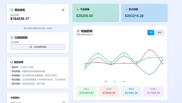Switch chart range to 7天

pos(151,33)
